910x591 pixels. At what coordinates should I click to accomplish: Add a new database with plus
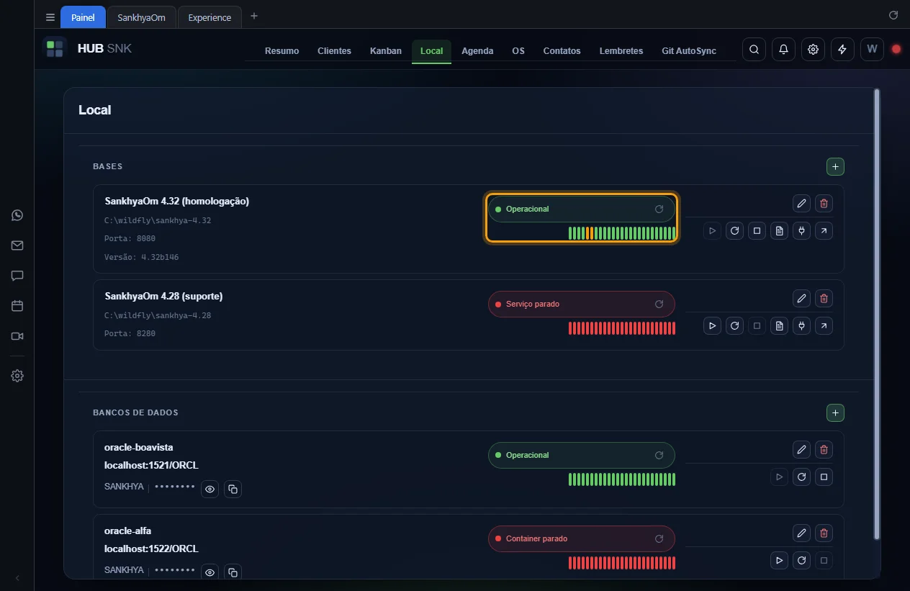click(835, 412)
